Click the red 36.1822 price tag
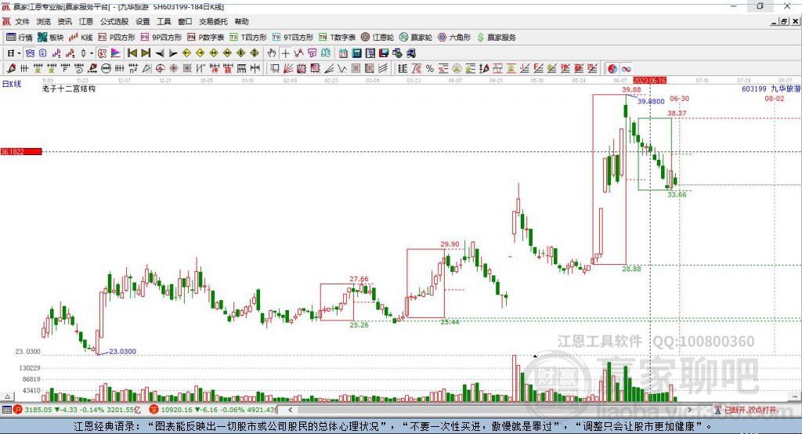 click(x=21, y=151)
